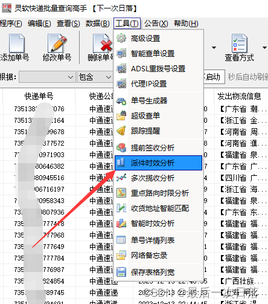Select row with tracking number ending 80945516
This screenshot has height=304, width=268.
39,178
